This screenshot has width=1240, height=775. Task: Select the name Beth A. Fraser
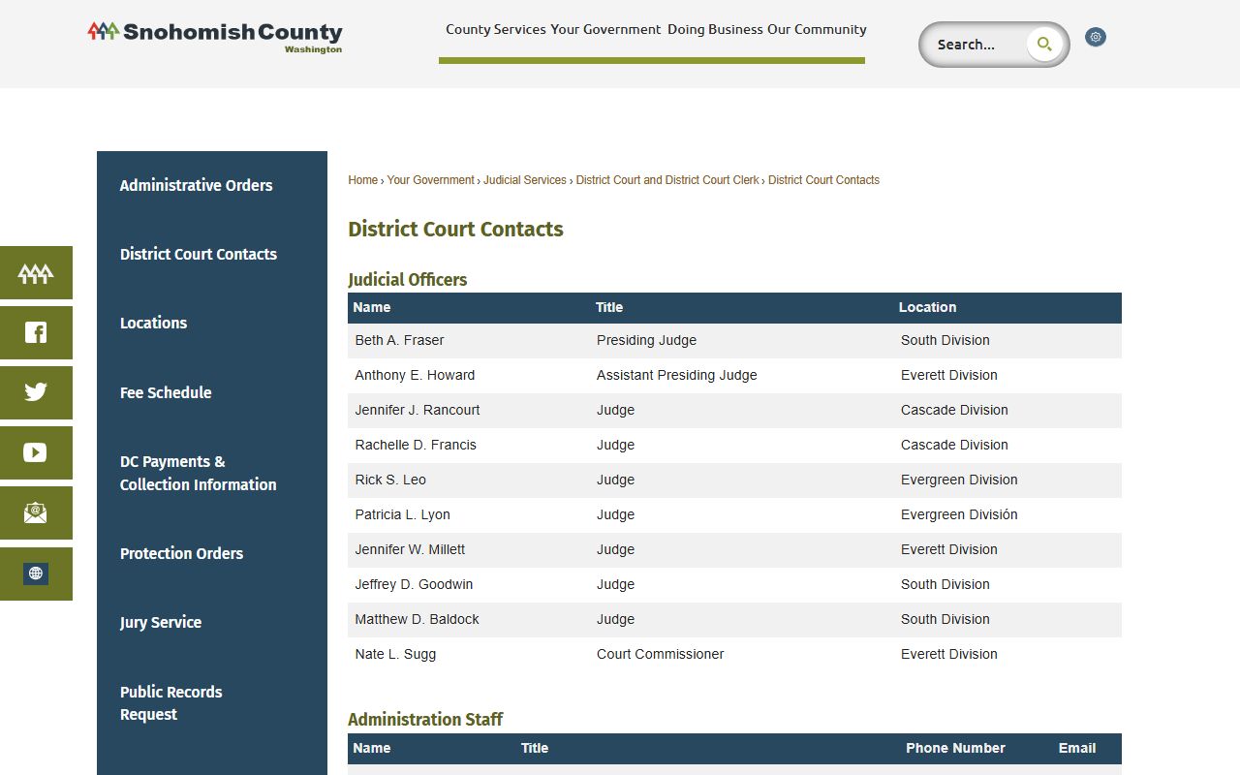pos(399,340)
